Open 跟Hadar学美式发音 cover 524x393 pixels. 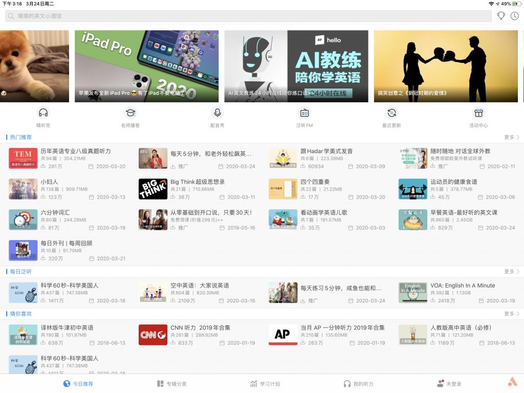tap(283, 158)
